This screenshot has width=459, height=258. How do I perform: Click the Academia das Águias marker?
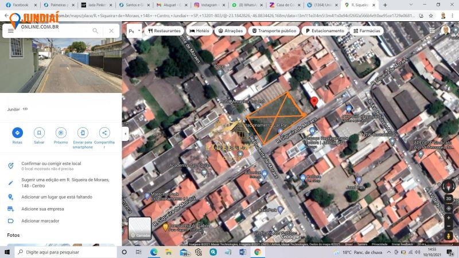click(x=204, y=173)
